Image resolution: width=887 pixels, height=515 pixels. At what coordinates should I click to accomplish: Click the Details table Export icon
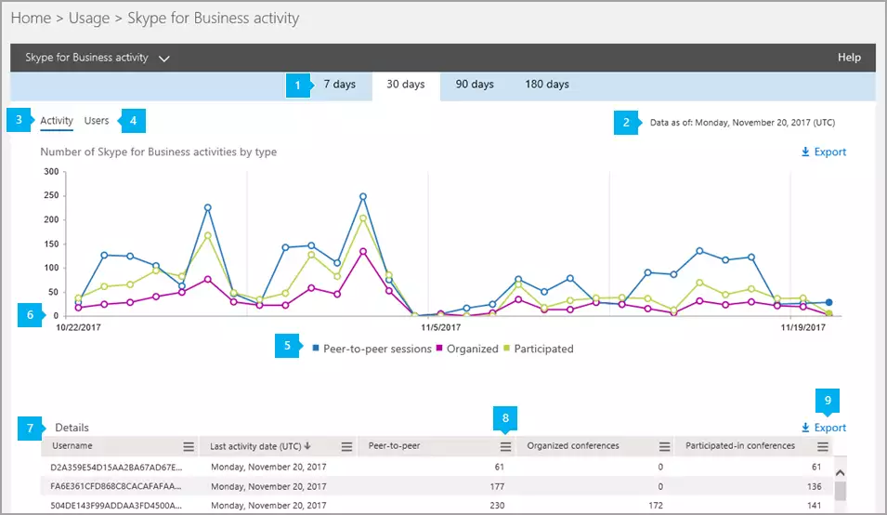tap(805, 429)
